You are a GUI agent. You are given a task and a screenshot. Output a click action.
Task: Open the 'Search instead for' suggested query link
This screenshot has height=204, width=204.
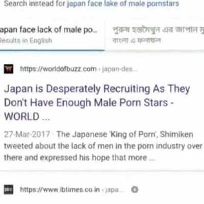tap(123, 4)
